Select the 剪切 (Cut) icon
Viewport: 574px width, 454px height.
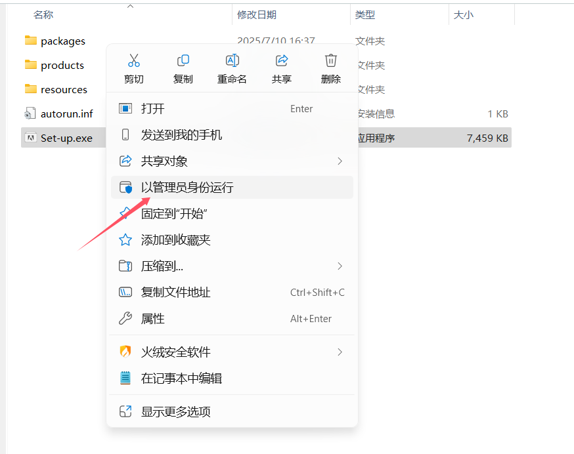(x=134, y=60)
